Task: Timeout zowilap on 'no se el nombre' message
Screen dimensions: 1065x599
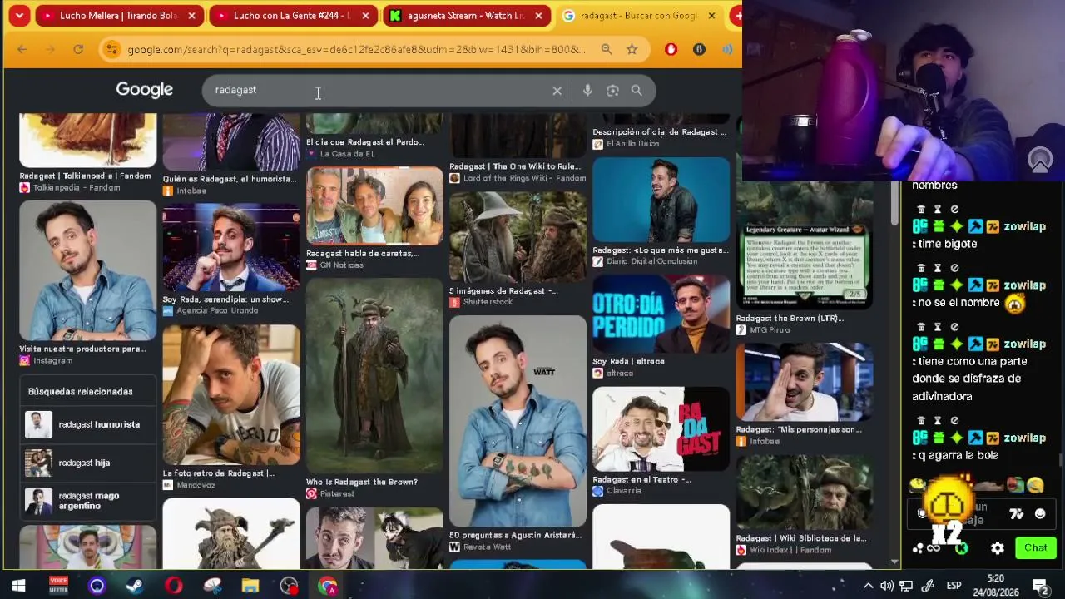Action: coord(938,268)
